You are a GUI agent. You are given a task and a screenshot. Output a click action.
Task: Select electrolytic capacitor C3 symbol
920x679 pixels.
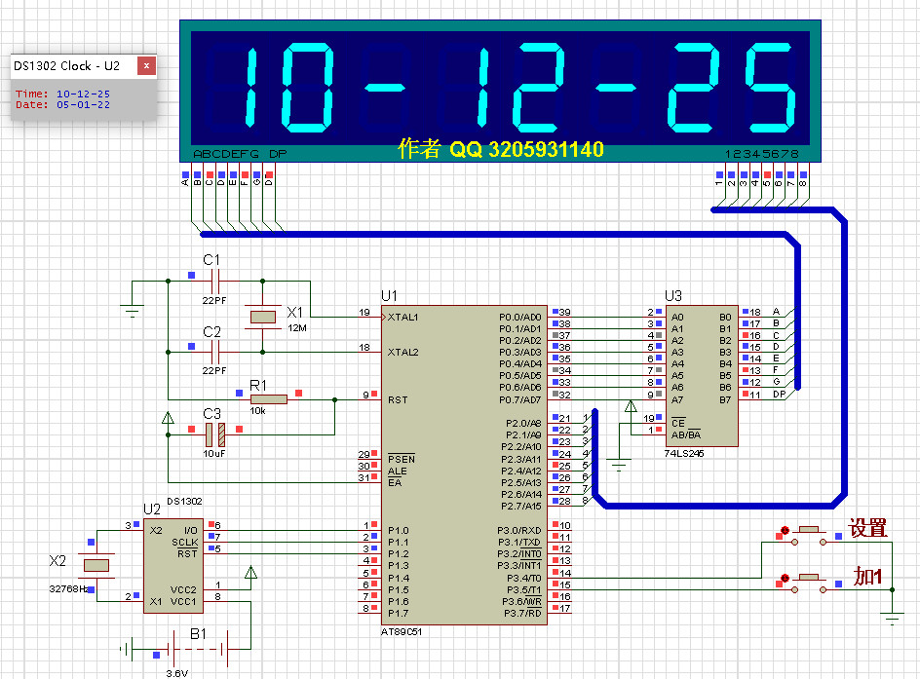215,434
